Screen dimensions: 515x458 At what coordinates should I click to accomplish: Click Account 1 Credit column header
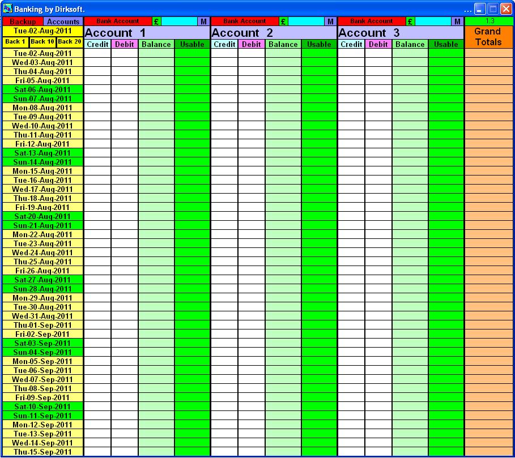[97, 44]
